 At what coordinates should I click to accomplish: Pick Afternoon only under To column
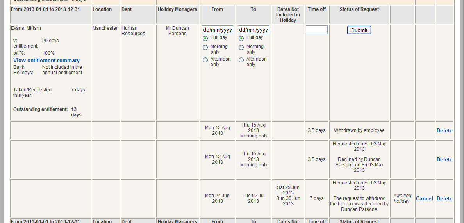(x=241, y=60)
